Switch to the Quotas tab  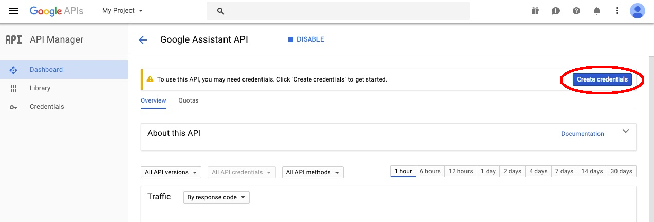point(189,100)
